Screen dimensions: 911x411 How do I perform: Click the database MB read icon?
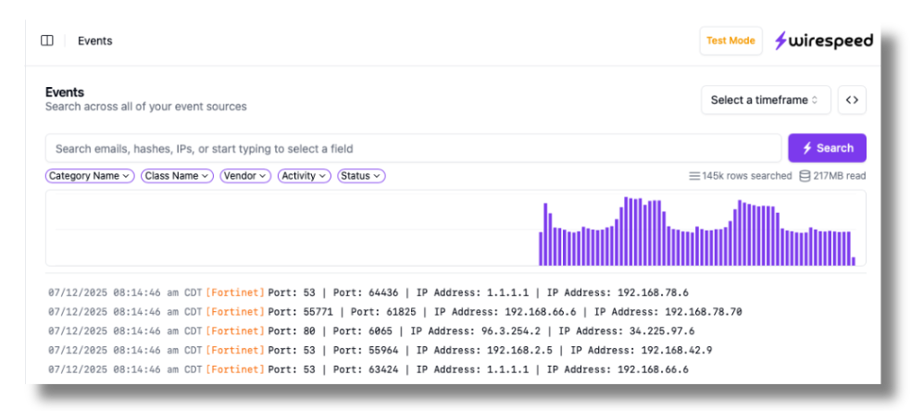point(805,176)
